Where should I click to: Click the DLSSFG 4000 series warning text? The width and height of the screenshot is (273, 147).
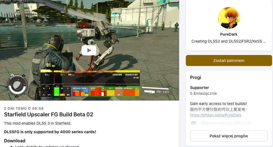pyautogui.click(x=50, y=132)
